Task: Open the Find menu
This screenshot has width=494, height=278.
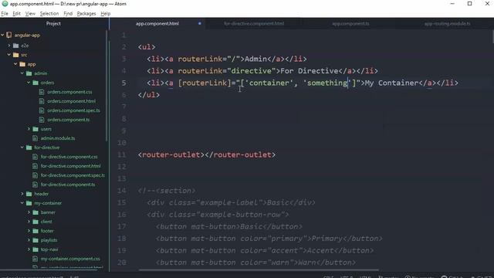Action: pyautogui.click(x=68, y=14)
